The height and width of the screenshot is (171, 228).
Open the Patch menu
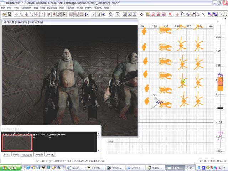[x=88, y=8]
